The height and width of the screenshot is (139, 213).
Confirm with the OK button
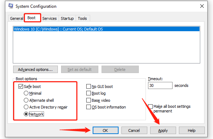[x=105, y=130]
